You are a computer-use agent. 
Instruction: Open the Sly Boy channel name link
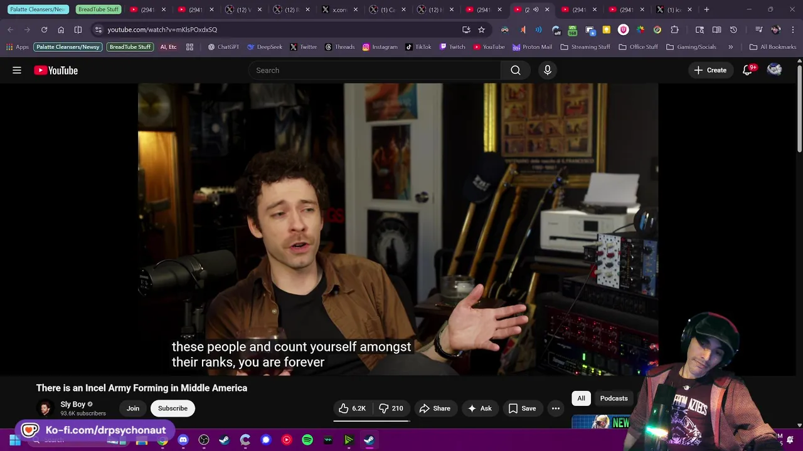tap(73, 404)
